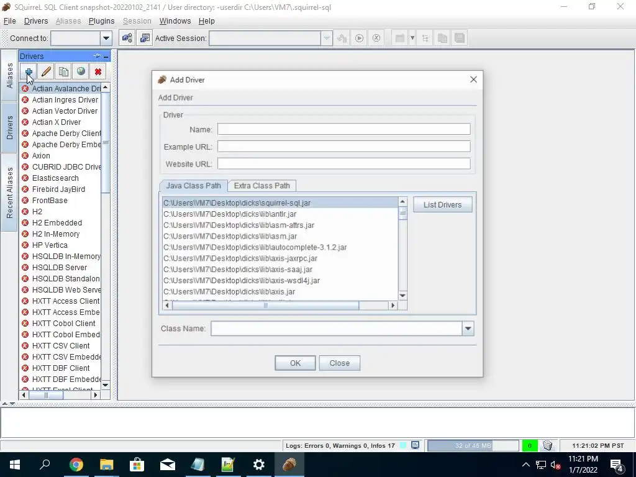
Task: Minimize the Drivers panel with the dash icon
Action: 106,57
